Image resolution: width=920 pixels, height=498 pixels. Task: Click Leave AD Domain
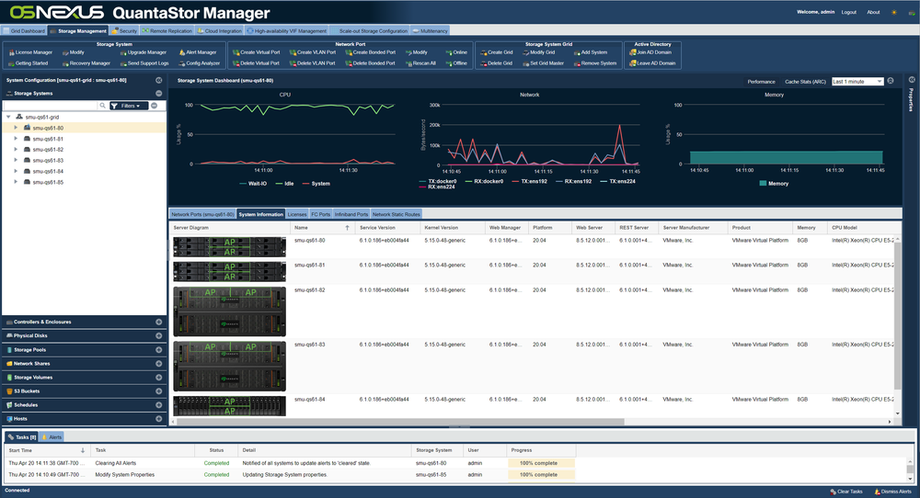click(x=652, y=63)
